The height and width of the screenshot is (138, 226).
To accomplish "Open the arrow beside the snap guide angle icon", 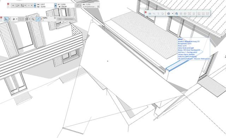I will coord(17,19).
